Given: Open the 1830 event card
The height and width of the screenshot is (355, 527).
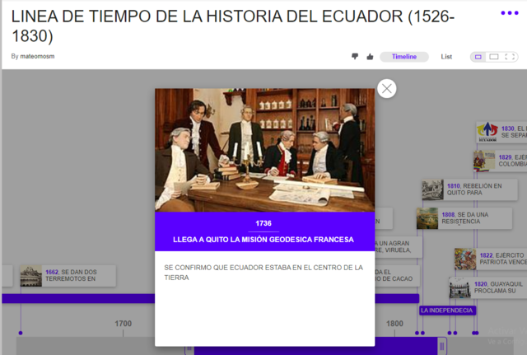Looking at the screenshot, I should 501,132.
